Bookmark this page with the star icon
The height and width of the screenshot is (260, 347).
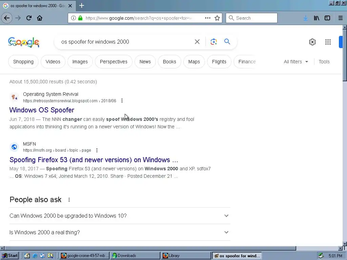pos(217,18)
